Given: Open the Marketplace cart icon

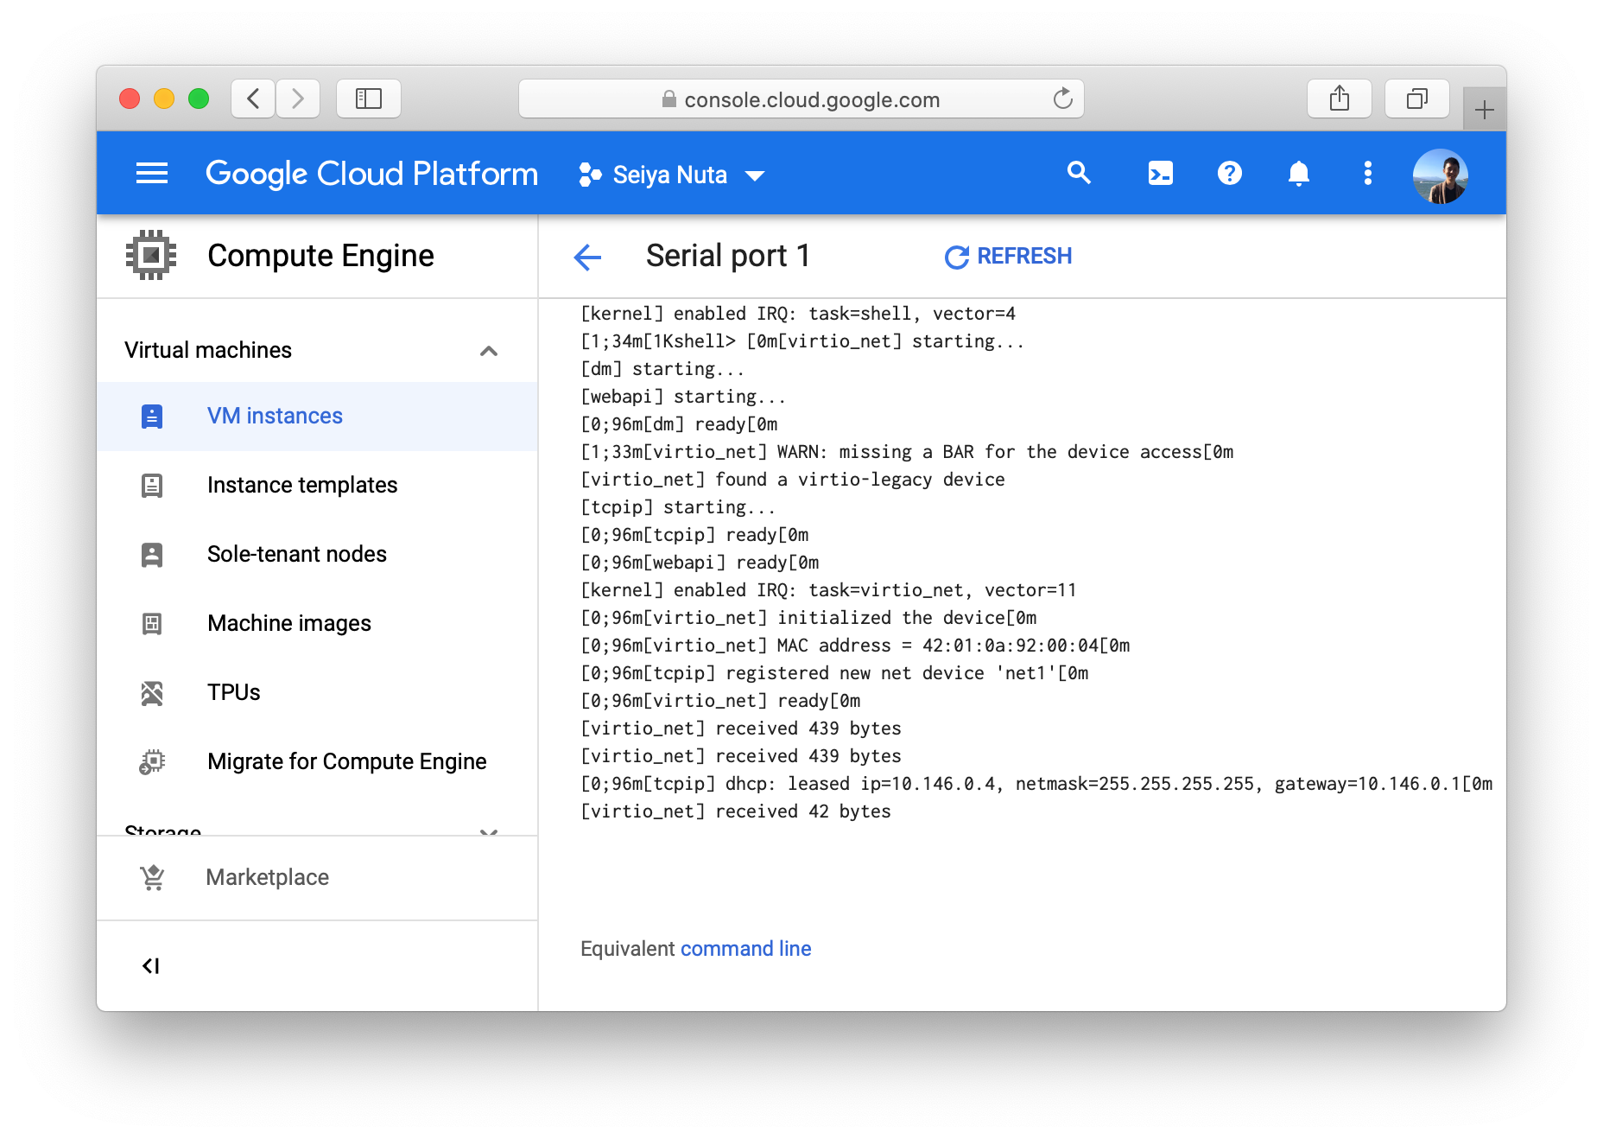Looking at the screenshot, I should point(152,877).
